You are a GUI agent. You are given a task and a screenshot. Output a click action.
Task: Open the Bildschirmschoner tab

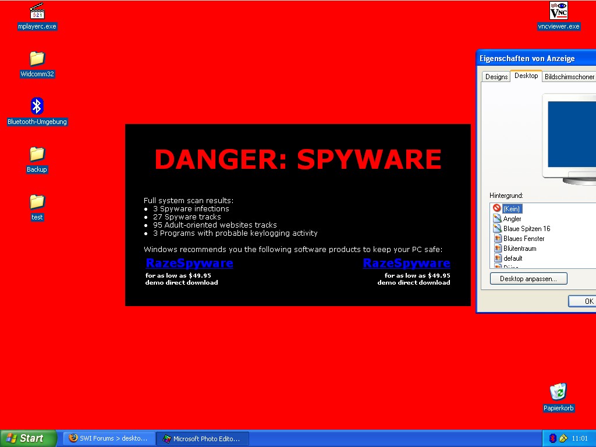point(569,77)
